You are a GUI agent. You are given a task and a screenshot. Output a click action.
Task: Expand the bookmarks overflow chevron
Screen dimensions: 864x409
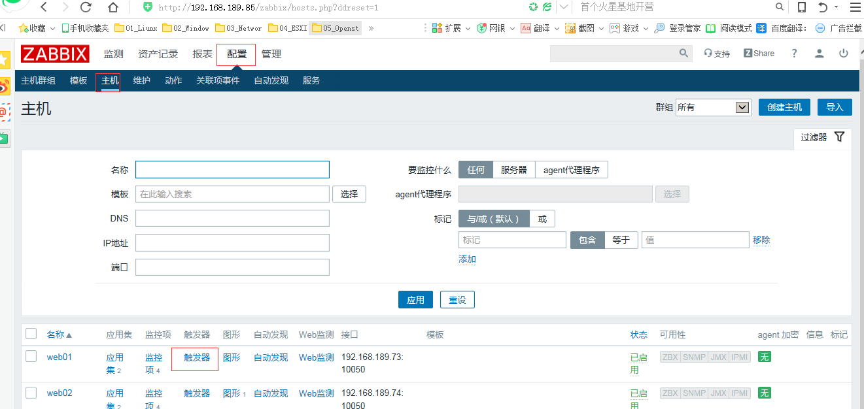point(372,28)
